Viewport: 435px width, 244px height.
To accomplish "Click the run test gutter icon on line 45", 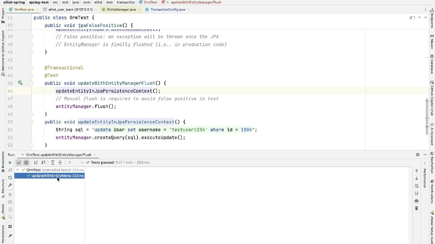I will pos(20,83).
